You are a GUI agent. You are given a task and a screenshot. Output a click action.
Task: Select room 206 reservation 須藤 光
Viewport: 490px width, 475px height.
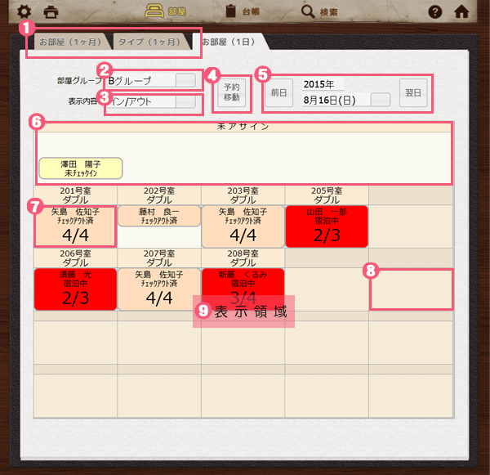pos(74,289)
